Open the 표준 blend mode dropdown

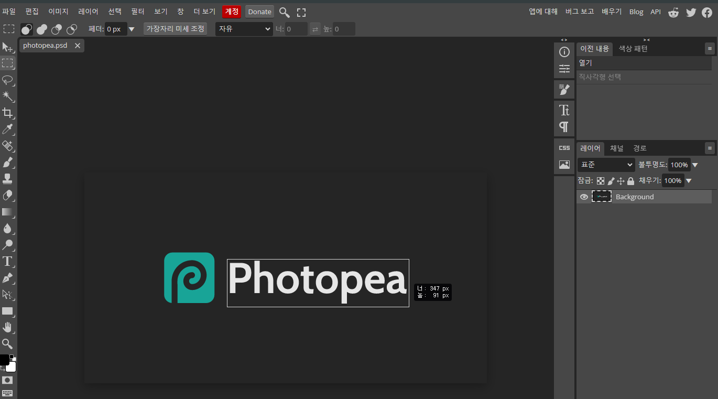(x=606, y=165)
